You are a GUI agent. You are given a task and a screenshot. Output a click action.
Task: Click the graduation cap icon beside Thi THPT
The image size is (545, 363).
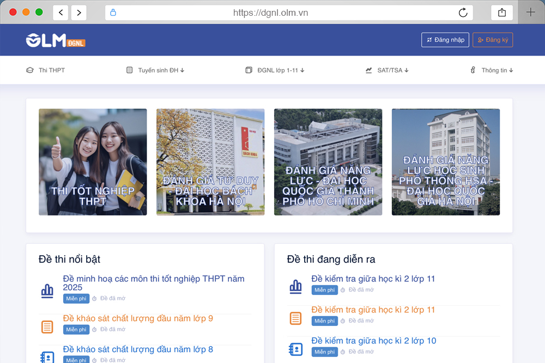(30, 70)
